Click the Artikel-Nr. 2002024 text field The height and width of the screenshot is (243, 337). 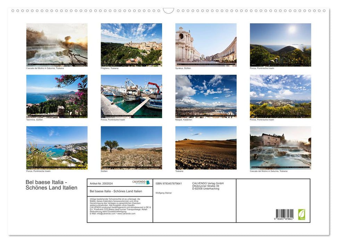101,184
